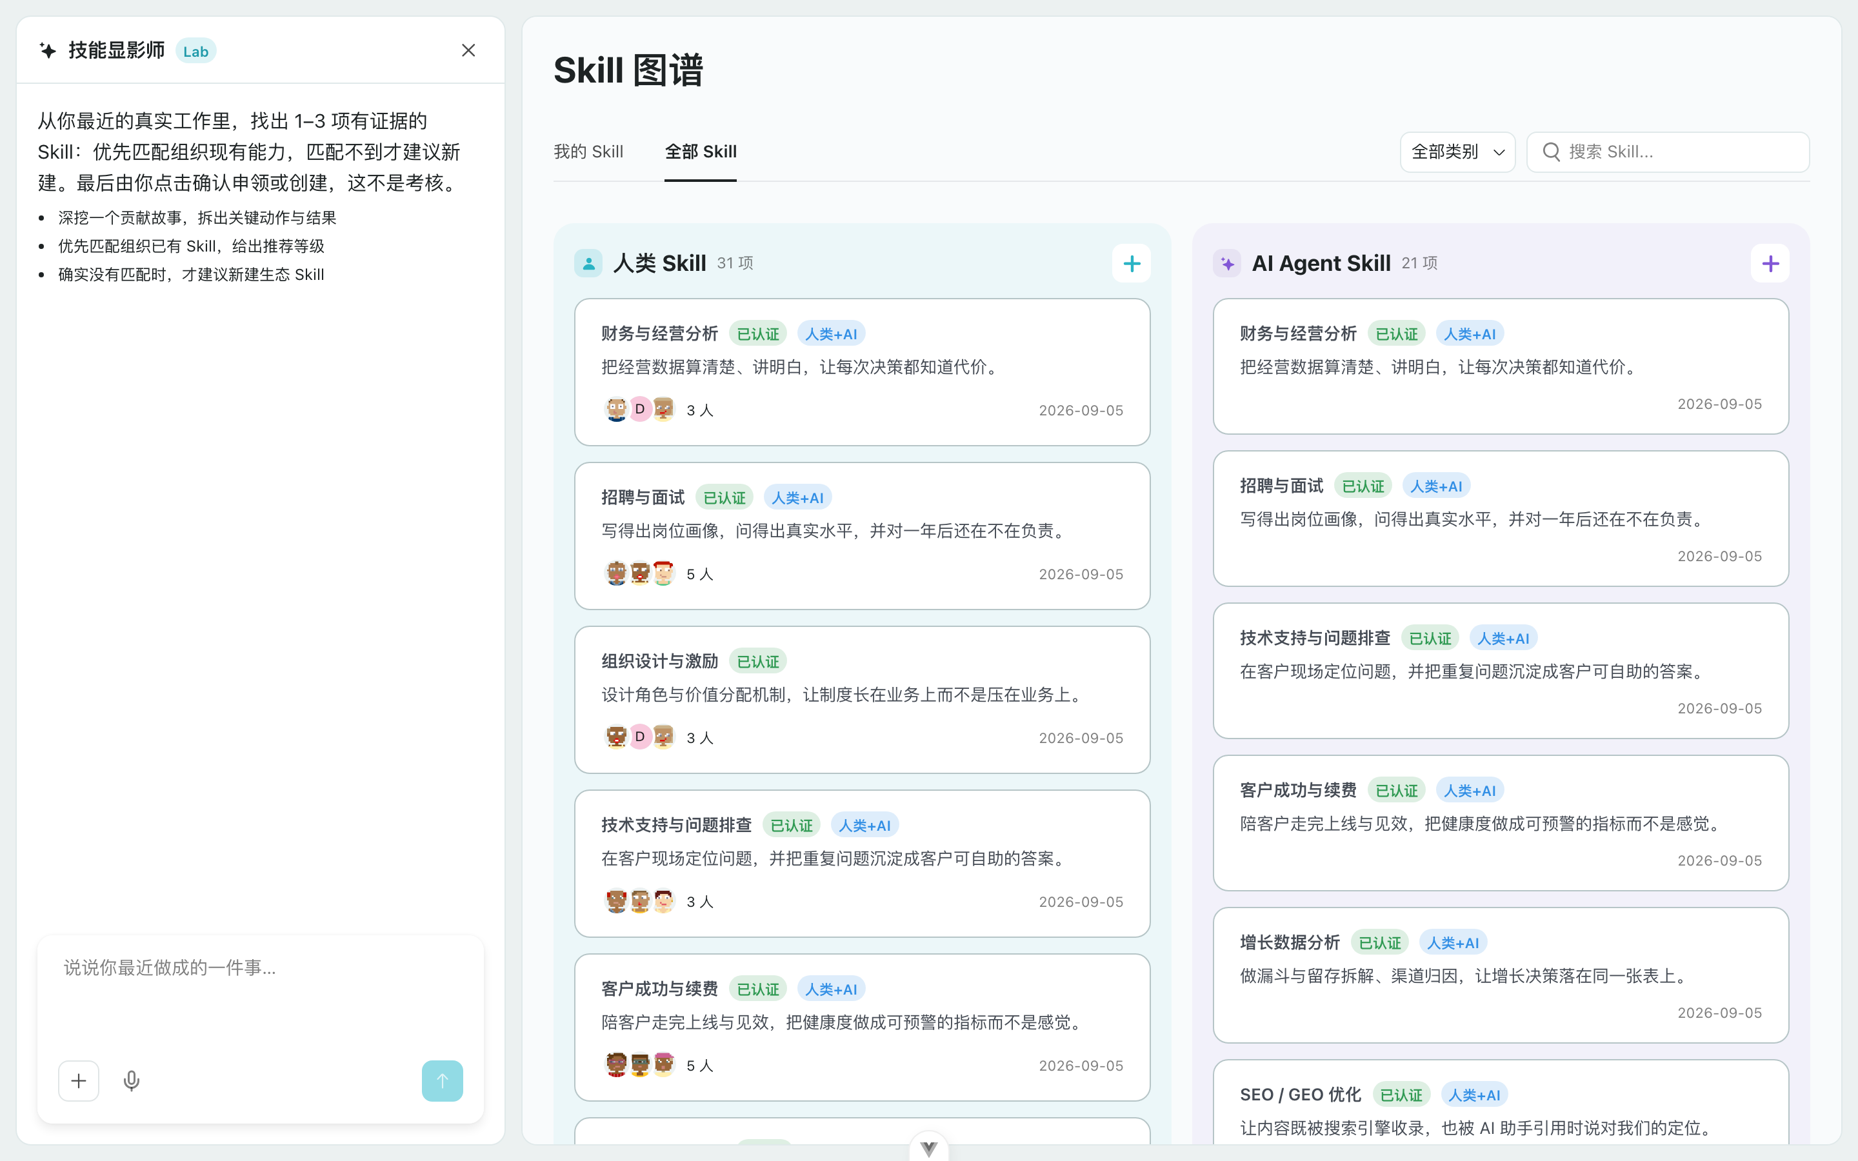
Task: Add a new 人类 Skill with plus button
Action: point(1131,264)
